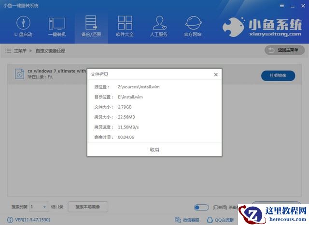Open QQ交流群 link
This screenshot has width=309, height=225.
click(x=221, y=220)
